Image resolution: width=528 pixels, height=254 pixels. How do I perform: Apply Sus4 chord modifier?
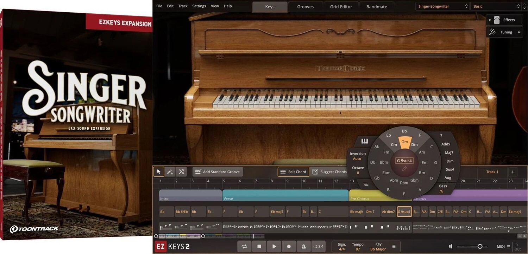pyautogui.click(x=450, y=169)
